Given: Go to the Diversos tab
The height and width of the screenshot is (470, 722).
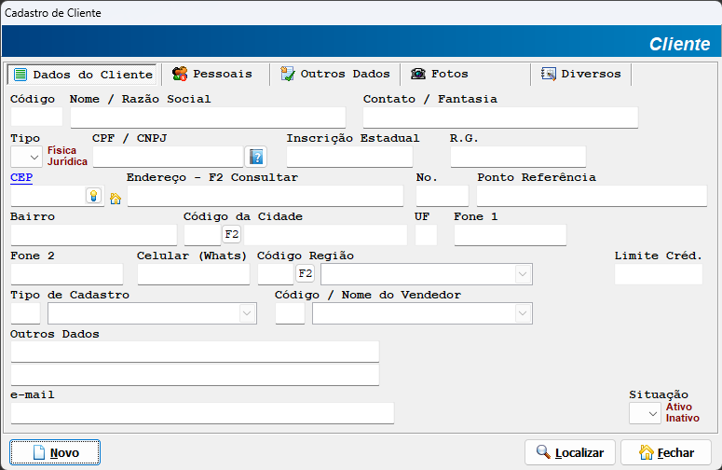Looking at the screenshot, I should point(580,74).
